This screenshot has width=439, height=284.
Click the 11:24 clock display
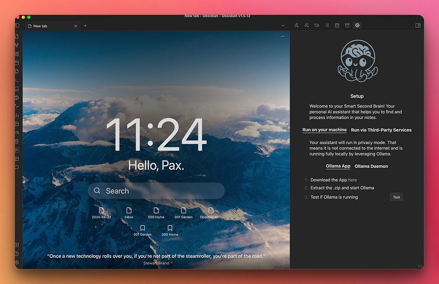[156, 135]
